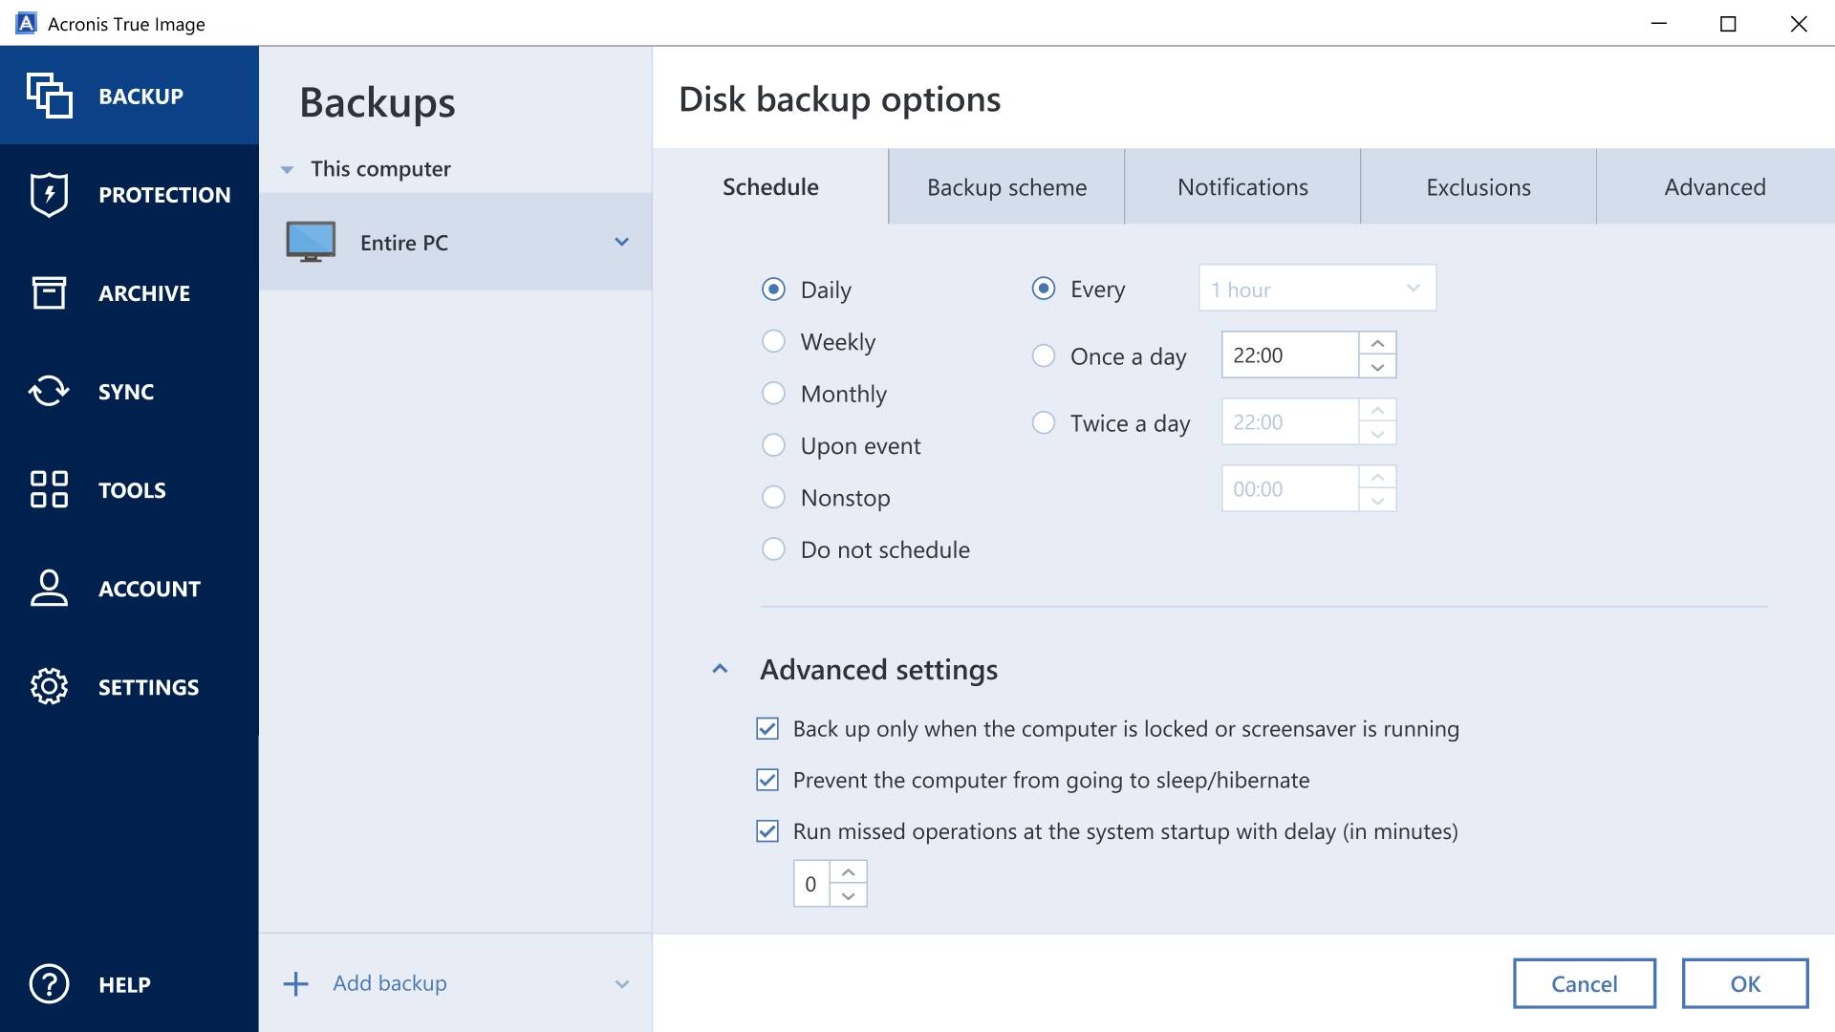Select the Weekly backup schedule radio

774,340
